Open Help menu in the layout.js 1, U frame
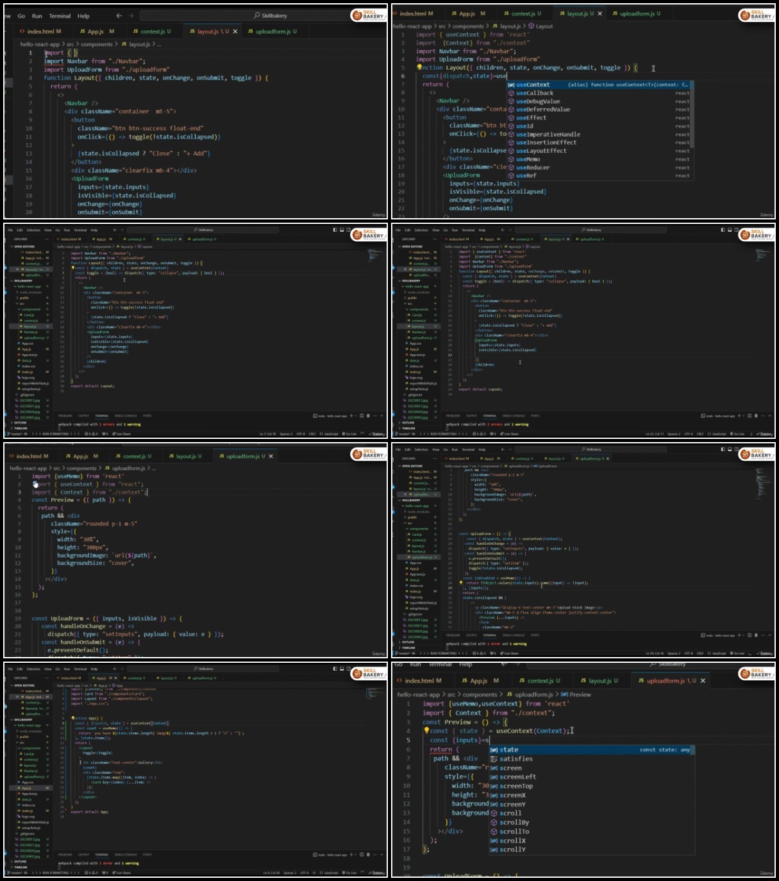 pyautogui.click(x=83, y=16)
